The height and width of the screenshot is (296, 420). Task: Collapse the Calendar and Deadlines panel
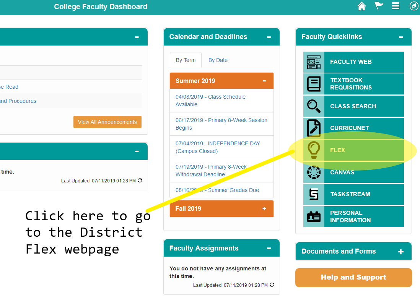coord(269,37)
